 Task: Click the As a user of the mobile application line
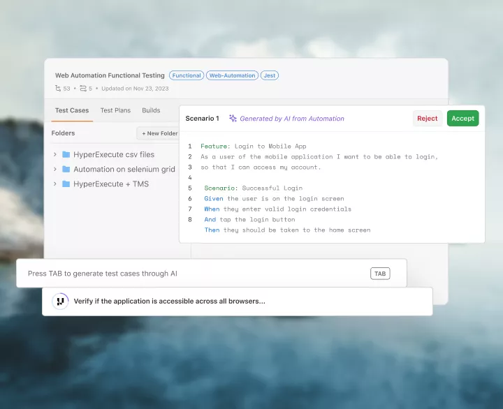[x=319, y=157]
